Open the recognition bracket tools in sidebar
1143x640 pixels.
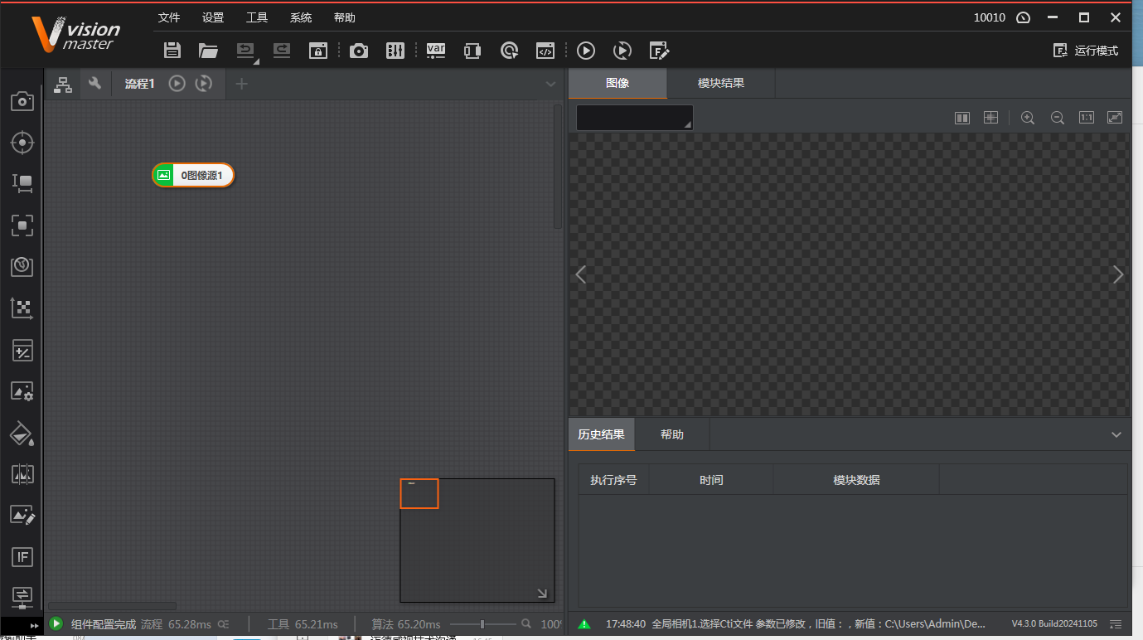click(x=22, y=225)
